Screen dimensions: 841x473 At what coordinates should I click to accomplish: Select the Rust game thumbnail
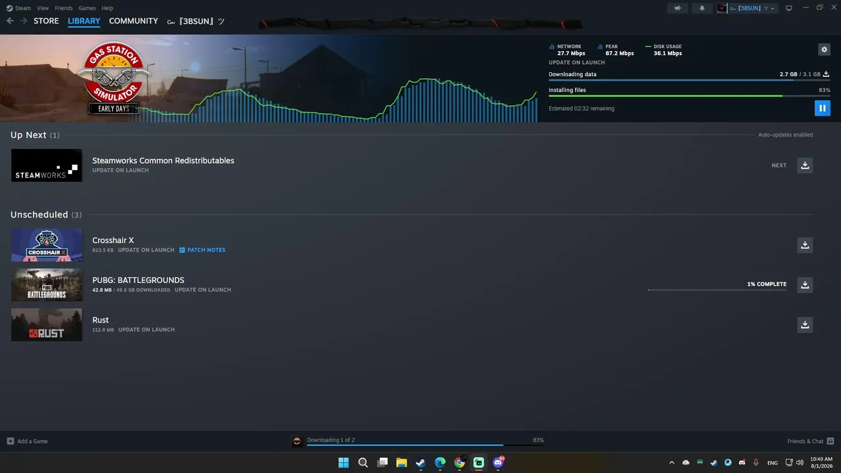[x=47, y=325]
